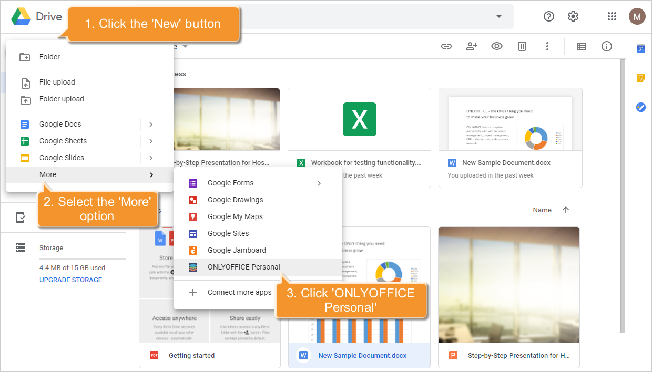Open Google Calendar side panel icon

(641, 49)
